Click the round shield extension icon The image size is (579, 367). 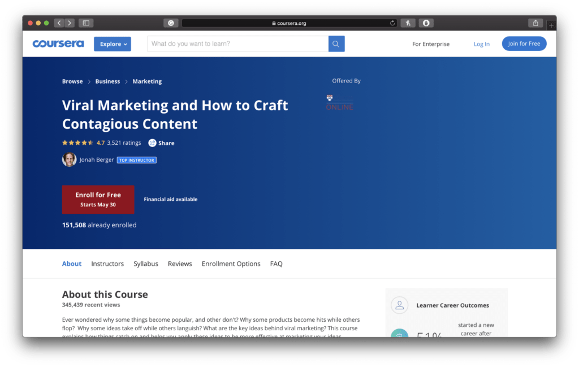pyautogui.click(x=426, y=23)
